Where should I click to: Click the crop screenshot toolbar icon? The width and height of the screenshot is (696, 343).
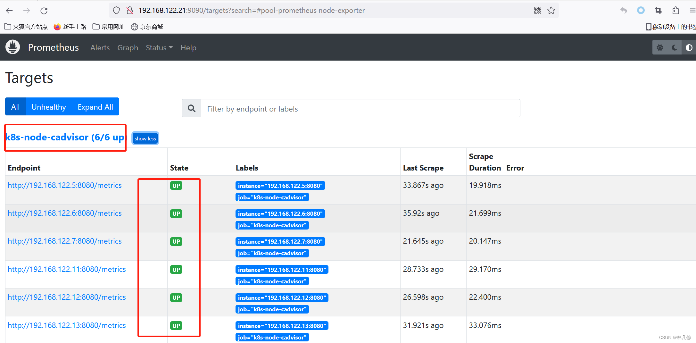point(658,11)
